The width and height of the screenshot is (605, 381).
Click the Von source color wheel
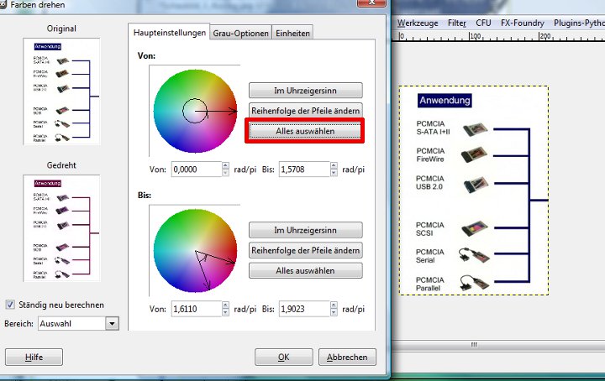coord(194,108)
